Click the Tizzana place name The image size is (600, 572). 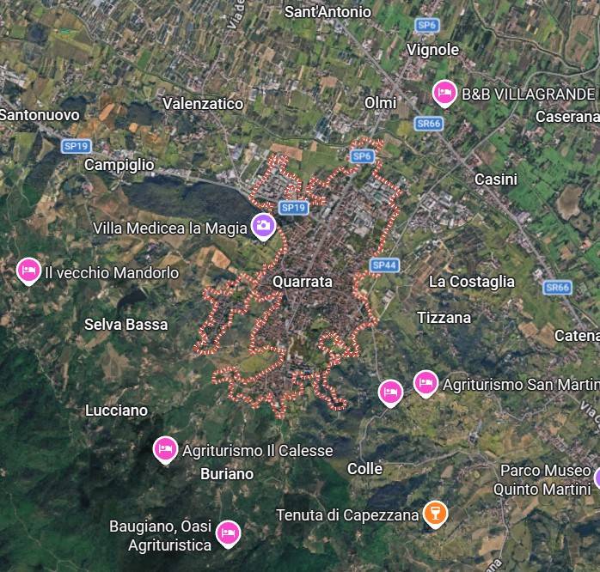coord(444,318)
